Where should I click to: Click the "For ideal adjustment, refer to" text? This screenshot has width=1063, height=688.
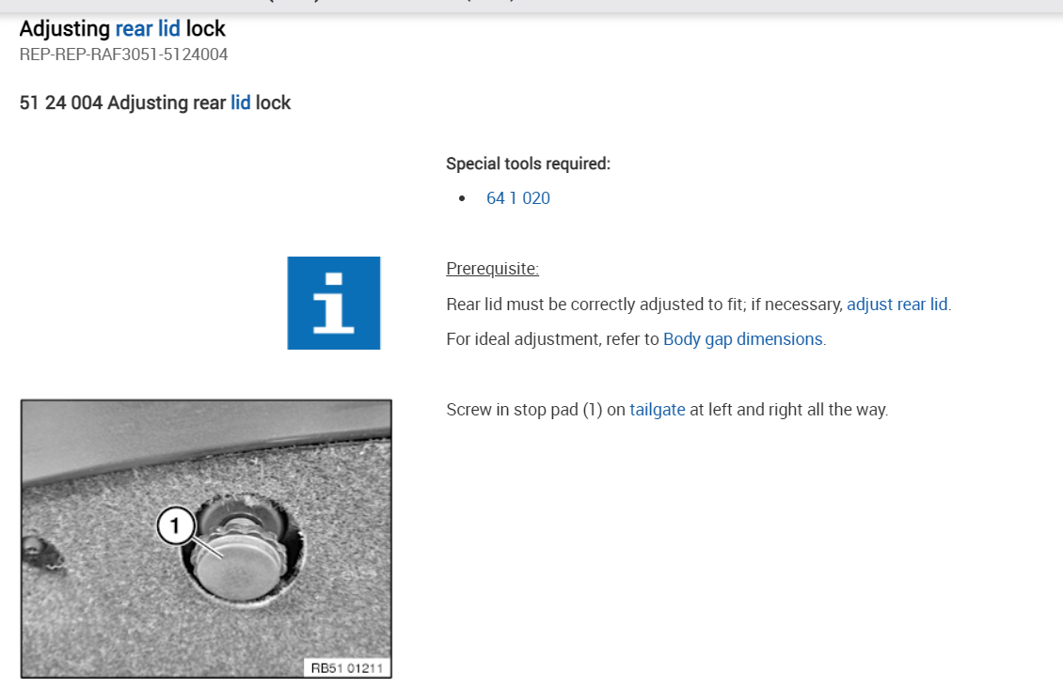tap(552, 339)
